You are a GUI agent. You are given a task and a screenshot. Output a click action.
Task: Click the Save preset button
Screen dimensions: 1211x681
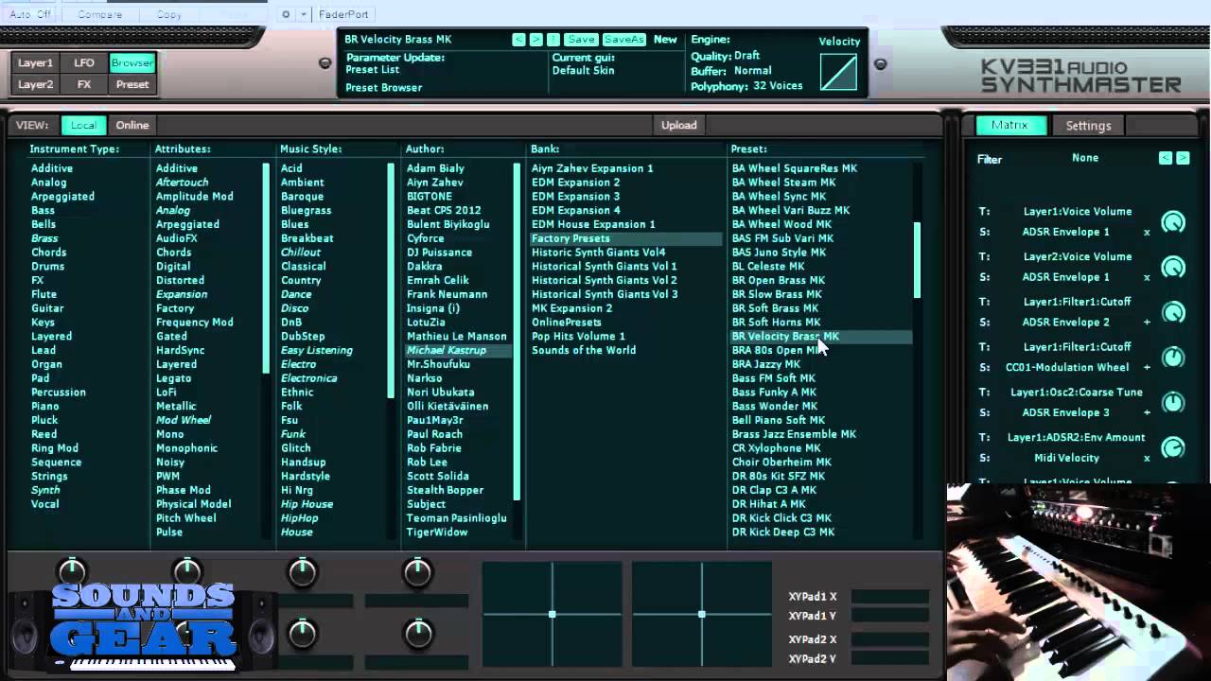tap(581, 40)
